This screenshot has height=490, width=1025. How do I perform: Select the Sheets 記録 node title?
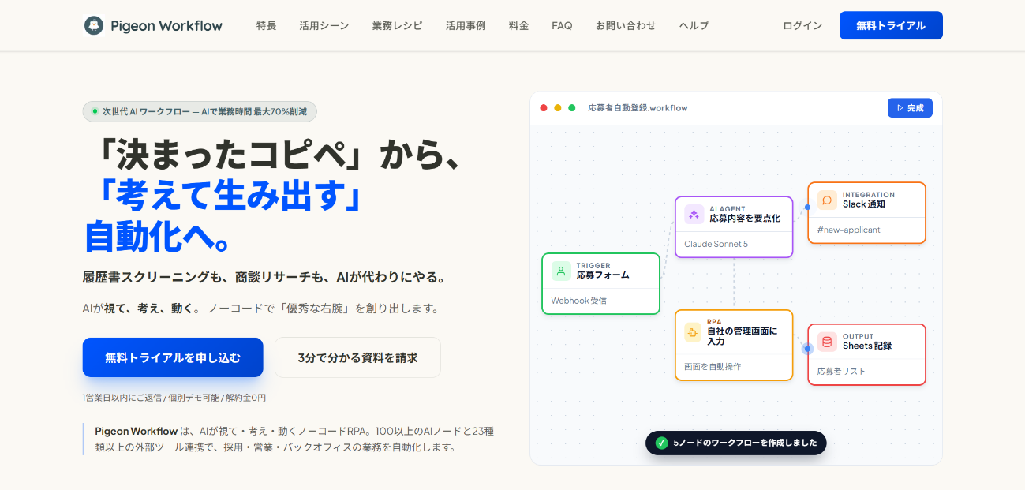click(867, 346)
